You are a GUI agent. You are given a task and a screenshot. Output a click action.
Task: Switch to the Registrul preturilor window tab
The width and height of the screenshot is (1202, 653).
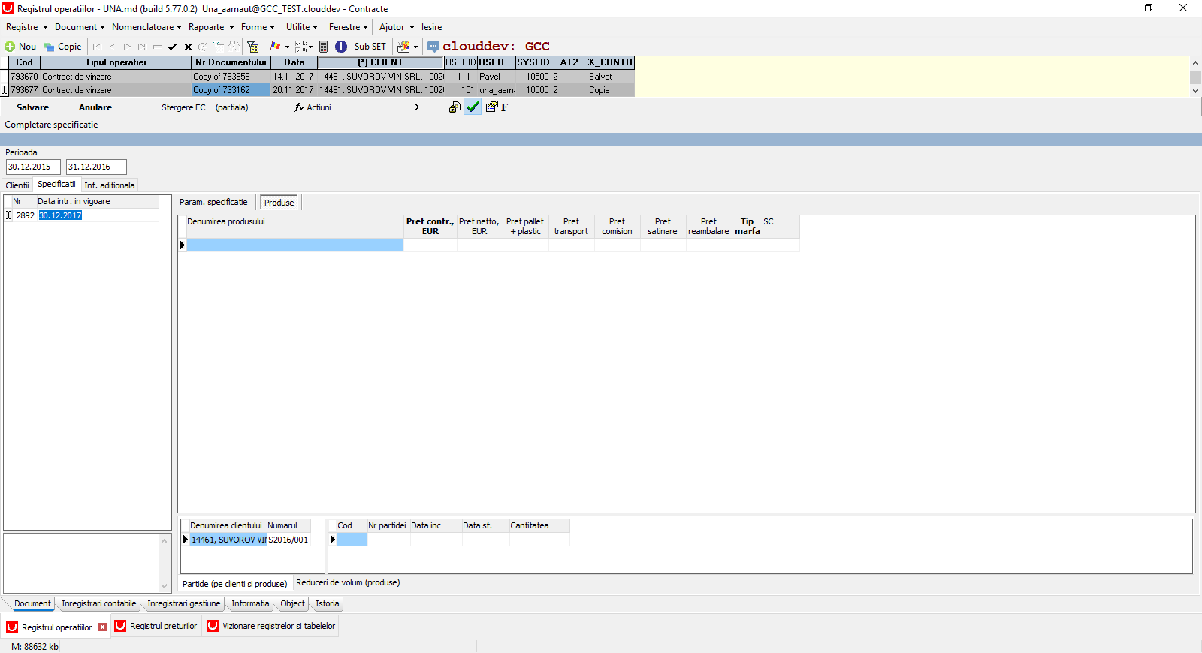click(x=157, y=626)
